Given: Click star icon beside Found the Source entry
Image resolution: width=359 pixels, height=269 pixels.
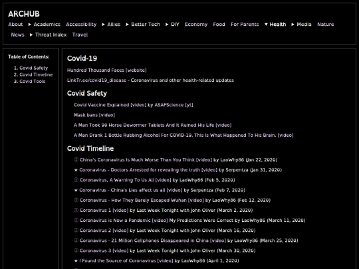Looking at the screenshot, I should coord(76,260).
